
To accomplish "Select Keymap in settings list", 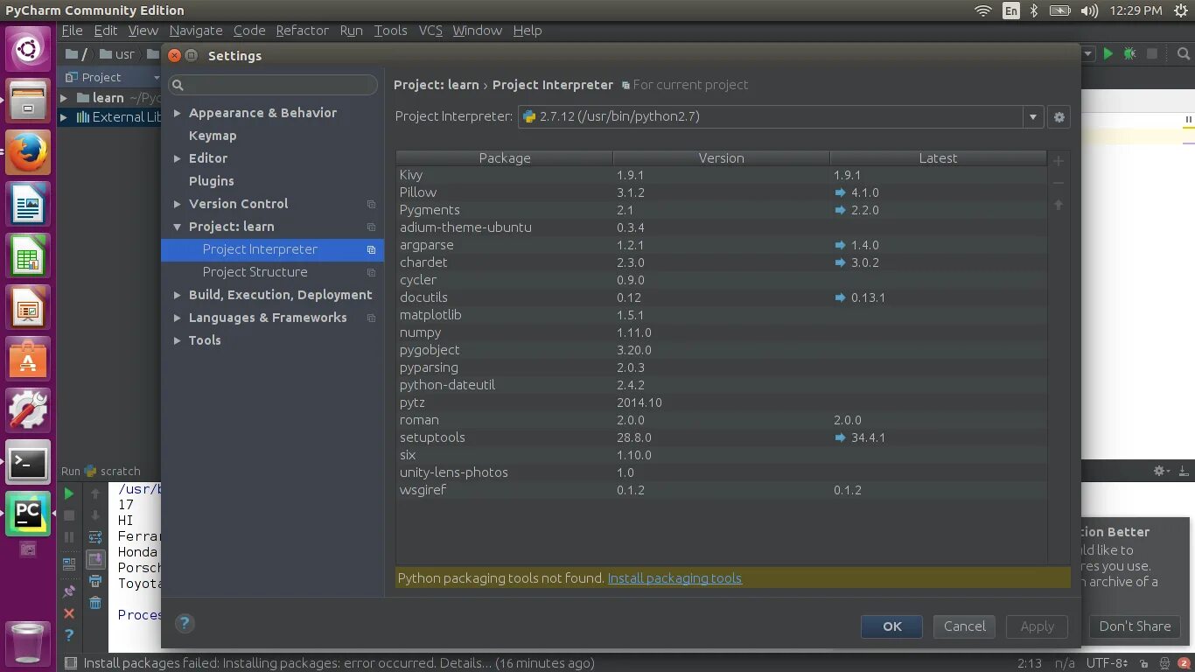I will point(213,136).
